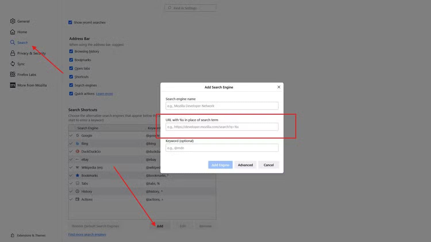Click the eBay logo icon in engine list
Screen dimensions: 431x242
pos(77,159)
